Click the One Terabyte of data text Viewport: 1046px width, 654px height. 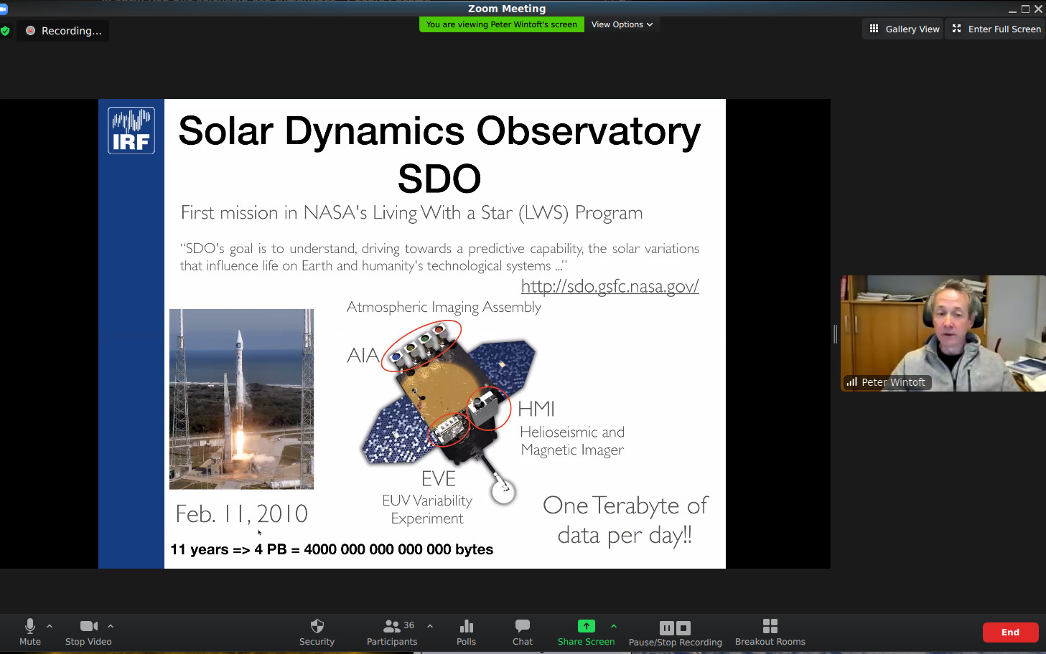625,521
